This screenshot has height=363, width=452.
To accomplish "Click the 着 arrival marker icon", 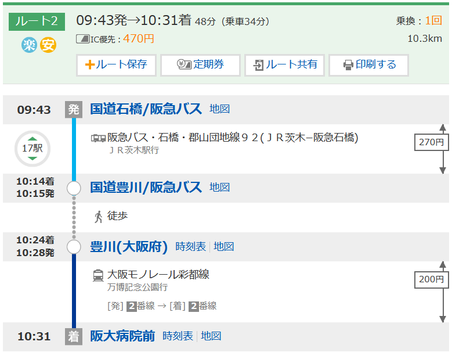I will pyautogui.click(x=74, y=336).
